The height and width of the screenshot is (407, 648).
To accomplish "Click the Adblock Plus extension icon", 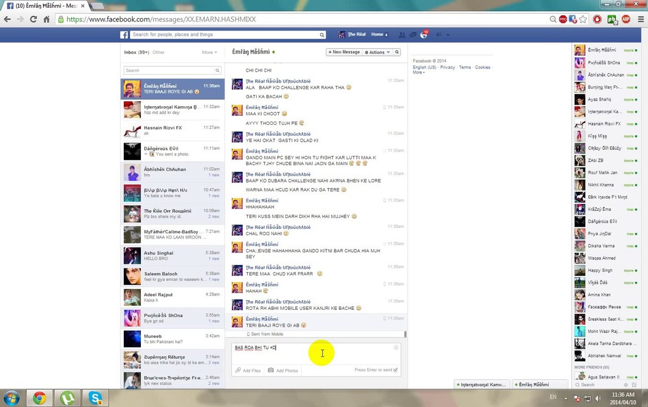I will pos(626,19).
